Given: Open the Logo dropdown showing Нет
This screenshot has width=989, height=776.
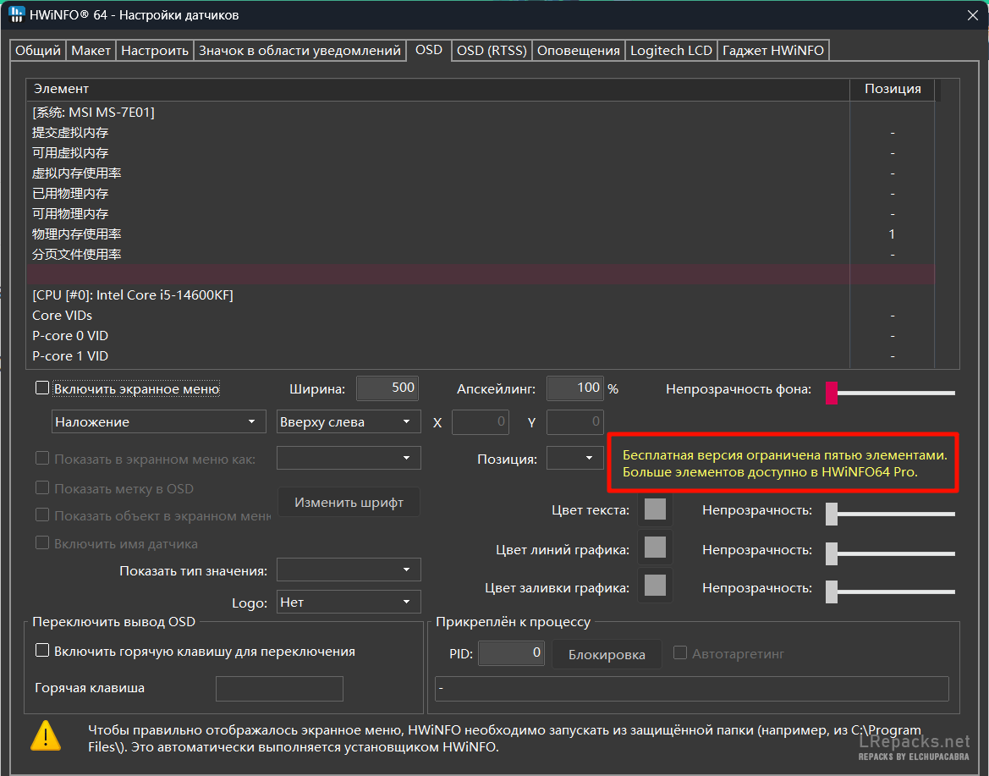Looking at the screenshot, I should 349,602.
